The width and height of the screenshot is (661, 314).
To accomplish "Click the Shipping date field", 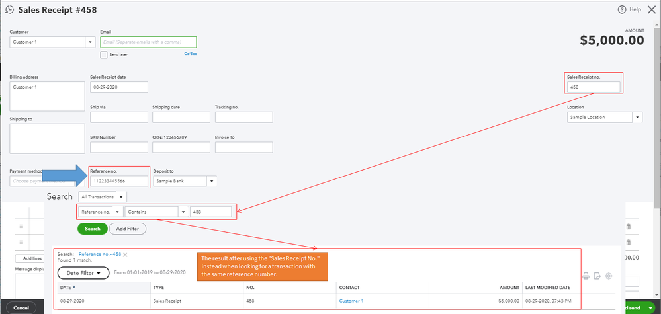I will coord(181,117).
